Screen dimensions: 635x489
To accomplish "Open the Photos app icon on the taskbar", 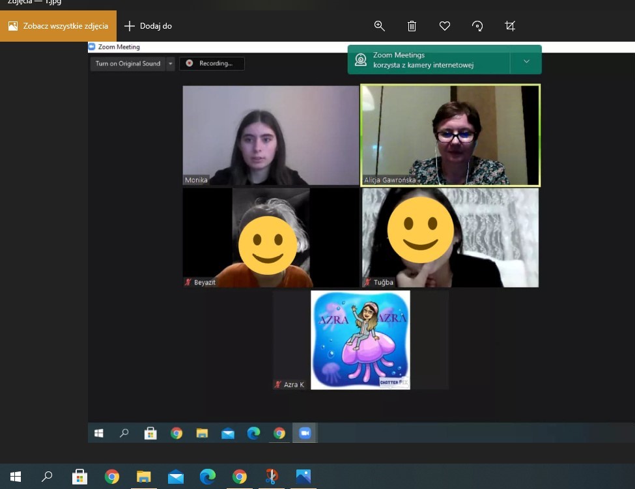I will tap(303, 477).
